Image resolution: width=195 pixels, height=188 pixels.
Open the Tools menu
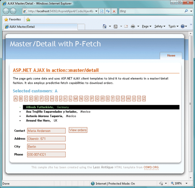[173, 26]
